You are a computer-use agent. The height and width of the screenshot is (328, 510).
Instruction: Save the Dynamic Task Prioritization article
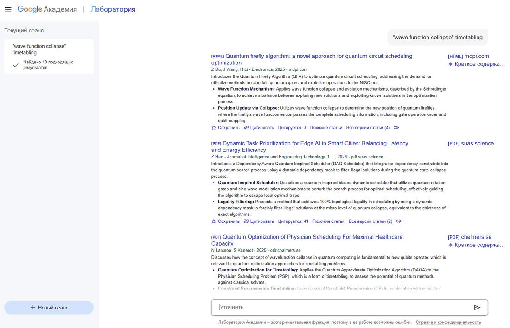click(225, 221)
